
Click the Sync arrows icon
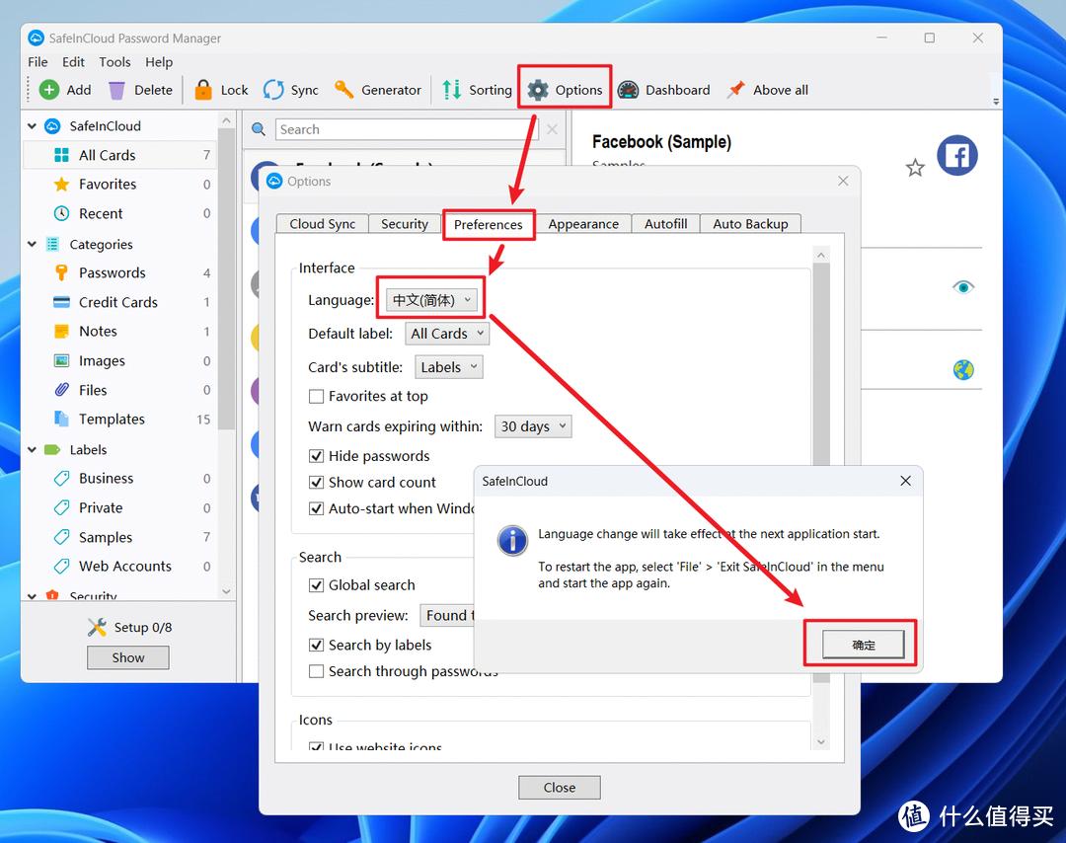[273, 90]
